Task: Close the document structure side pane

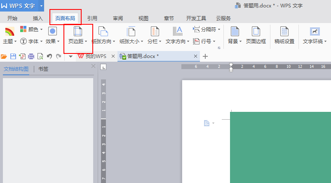Action: 93,66
